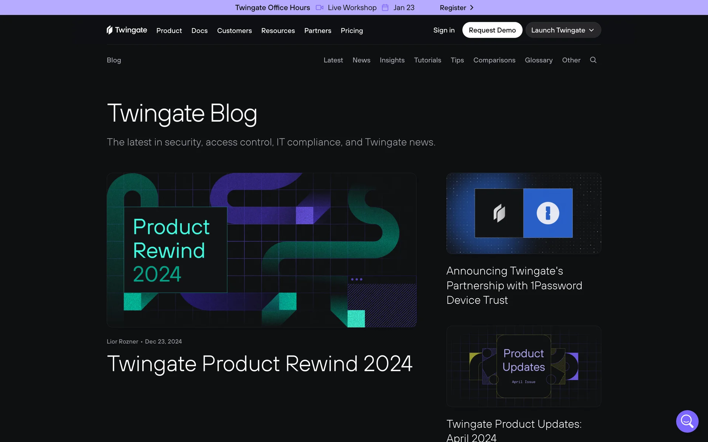Select the Comparisons blog category
The height and width of the screenshot is (442, 708).
494,60
